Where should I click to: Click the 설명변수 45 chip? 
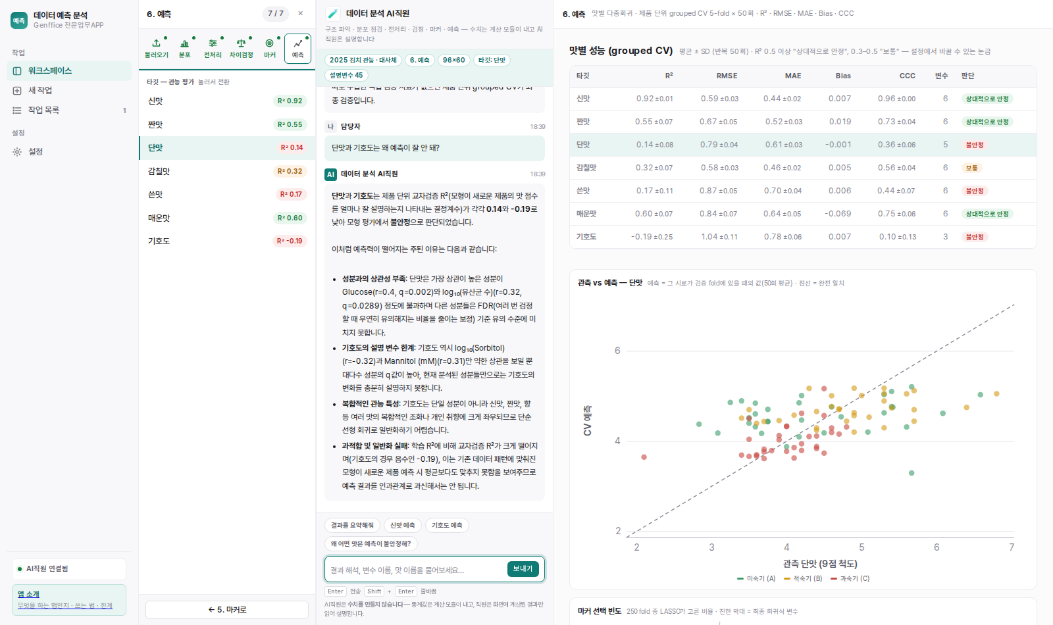click(x=346, y=75)
